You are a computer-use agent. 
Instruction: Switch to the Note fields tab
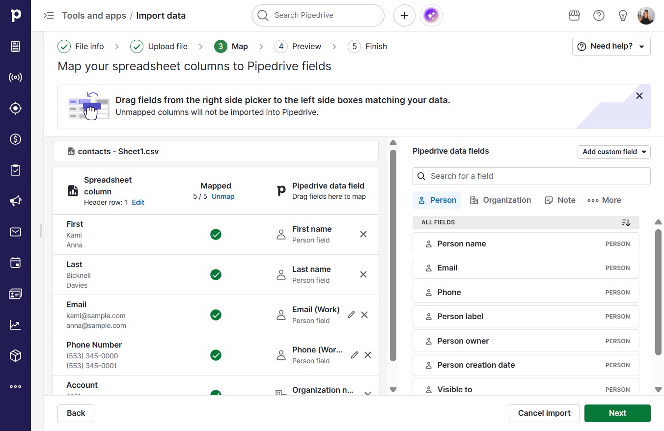(x=560, y=200)
